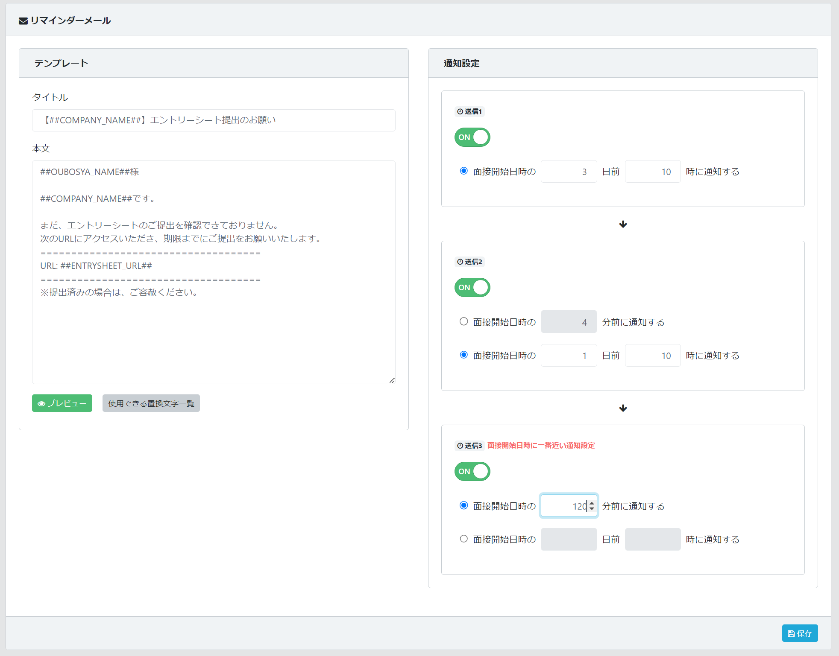Click the envelope icon beside リマインダーメール

(23, 21)
